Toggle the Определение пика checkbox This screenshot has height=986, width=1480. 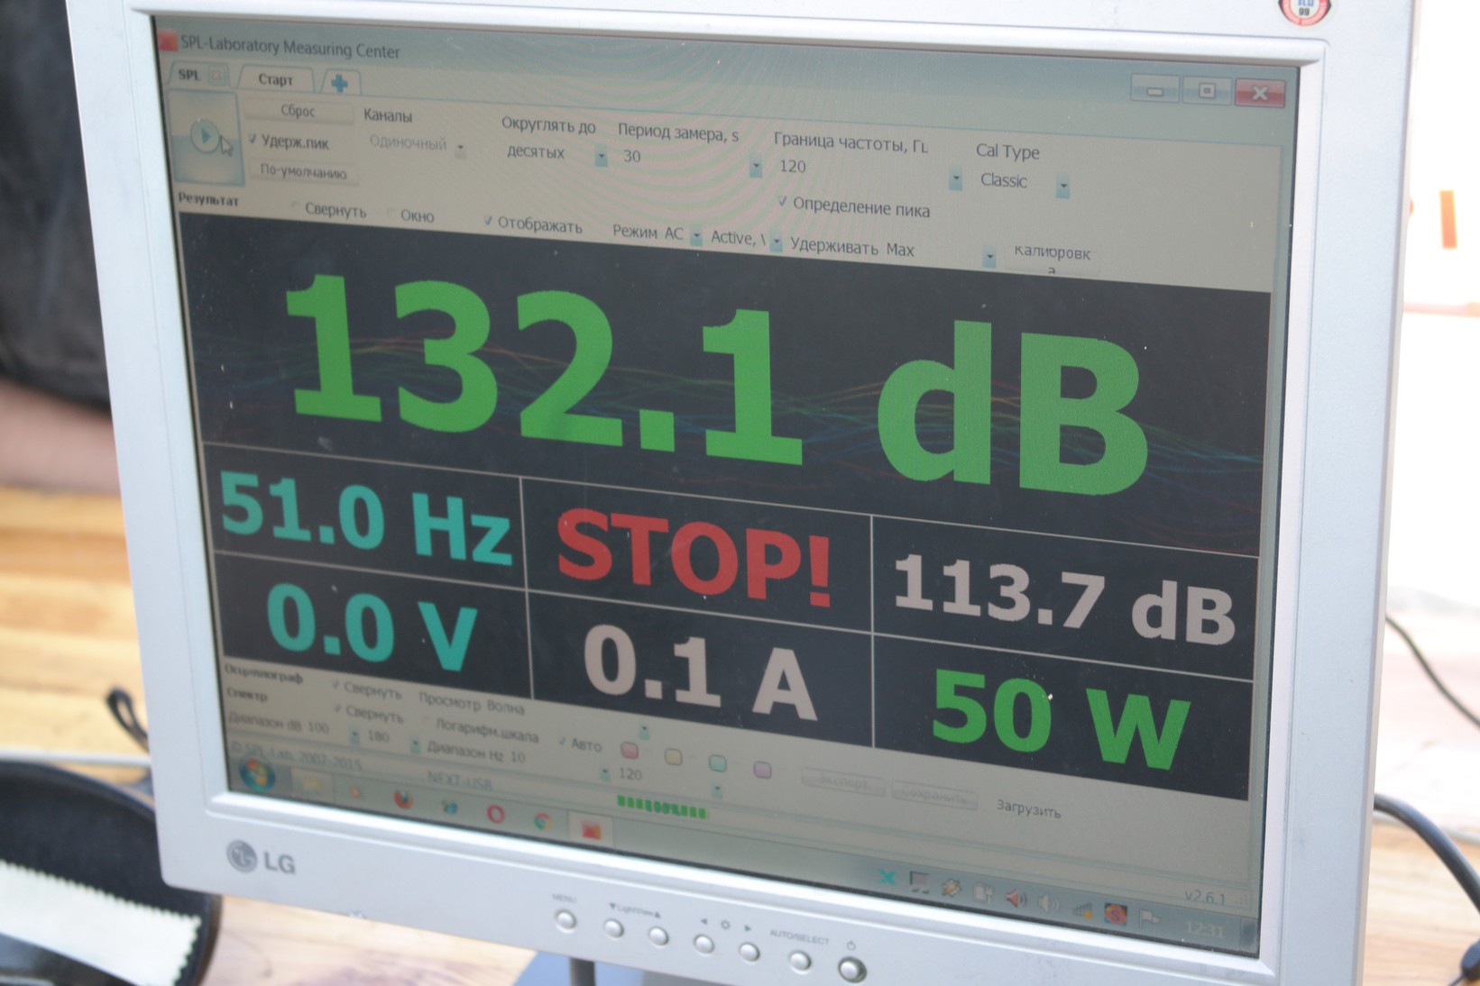[x=783, y=201]
